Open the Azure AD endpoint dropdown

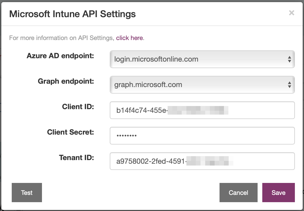pyautogui.click(x=202, y=59)
